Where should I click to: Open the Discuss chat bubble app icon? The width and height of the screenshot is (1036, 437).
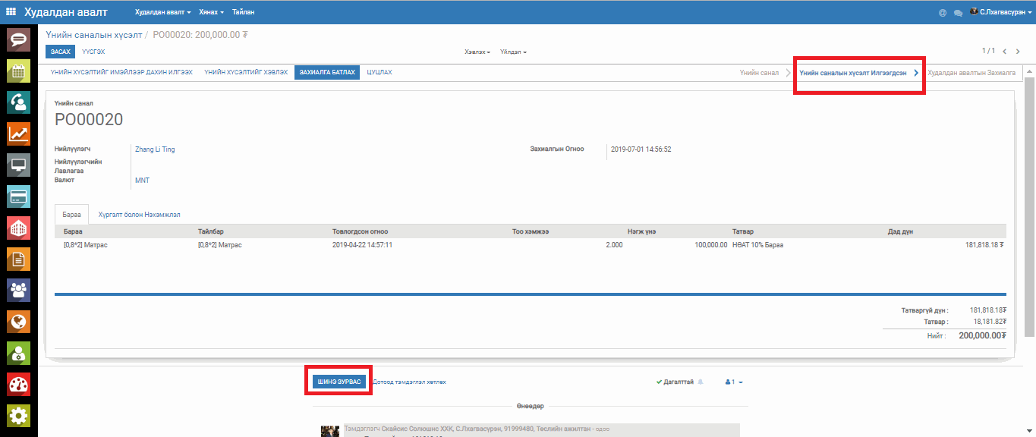pos(18,39)
